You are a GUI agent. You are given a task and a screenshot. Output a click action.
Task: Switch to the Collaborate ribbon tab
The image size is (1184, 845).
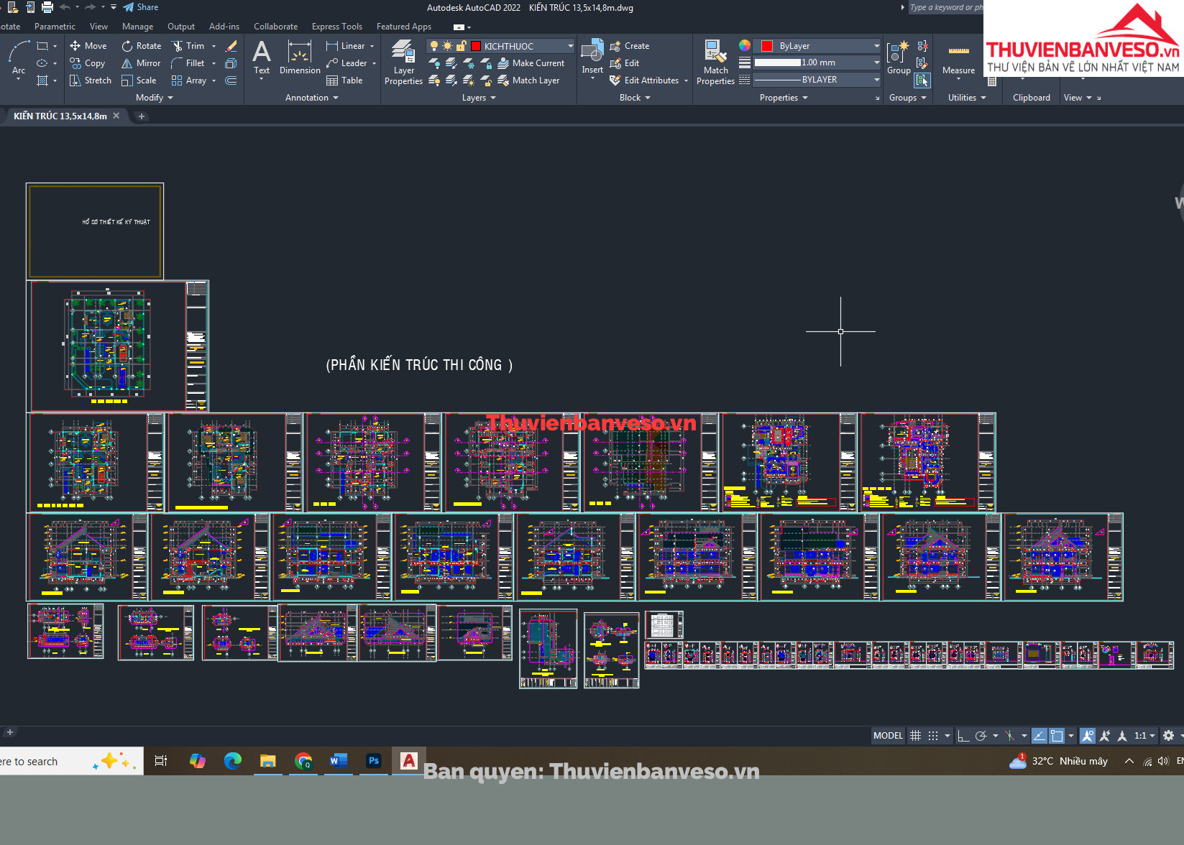point(275,27)
